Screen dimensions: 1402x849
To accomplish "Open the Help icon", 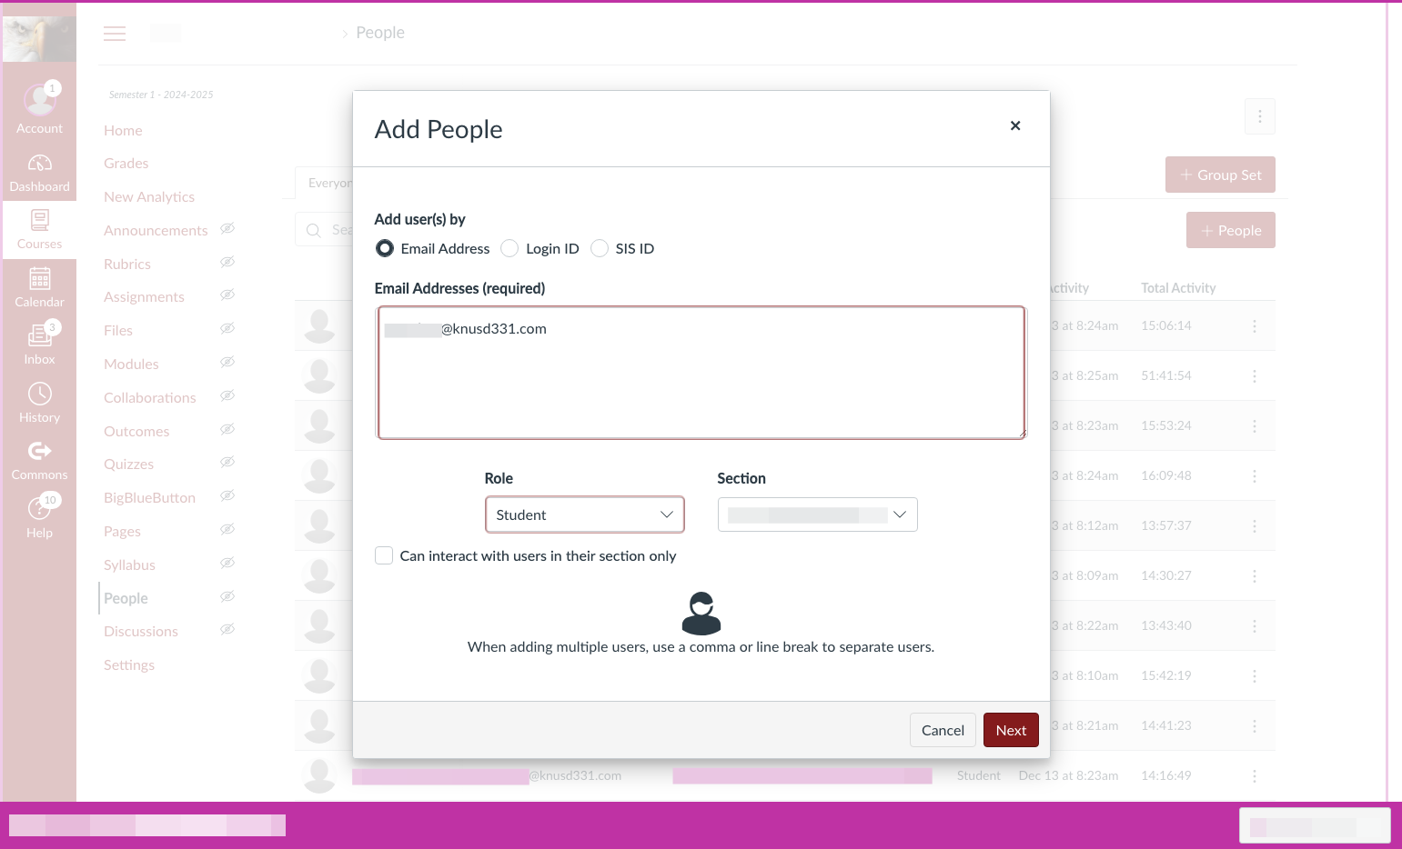I will (x=39, y=509).
